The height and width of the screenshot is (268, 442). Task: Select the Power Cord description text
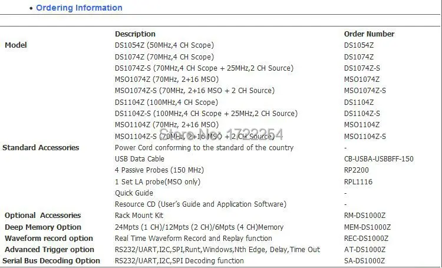(x=204, y=148)
